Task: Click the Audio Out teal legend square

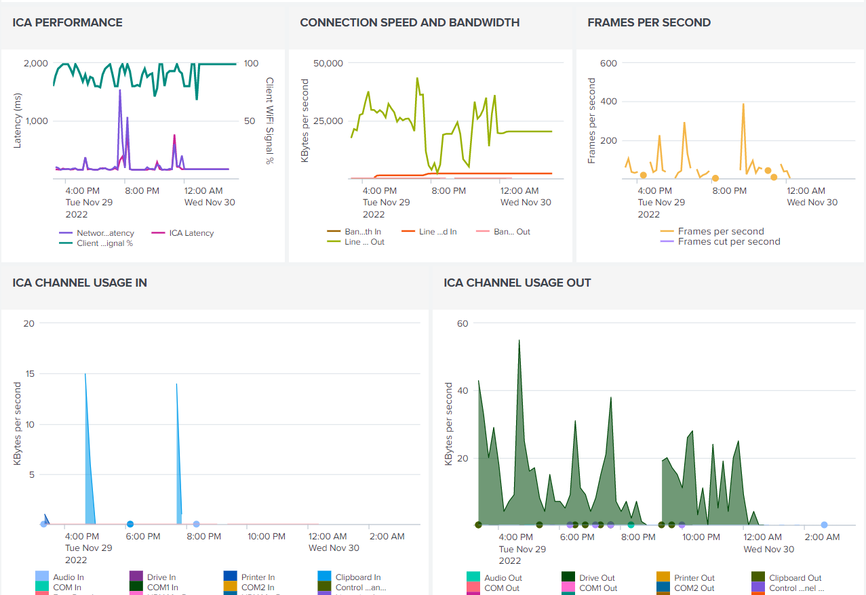Action: 473,577
